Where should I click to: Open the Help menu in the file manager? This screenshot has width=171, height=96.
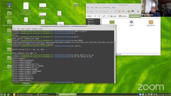pos(114,7)
